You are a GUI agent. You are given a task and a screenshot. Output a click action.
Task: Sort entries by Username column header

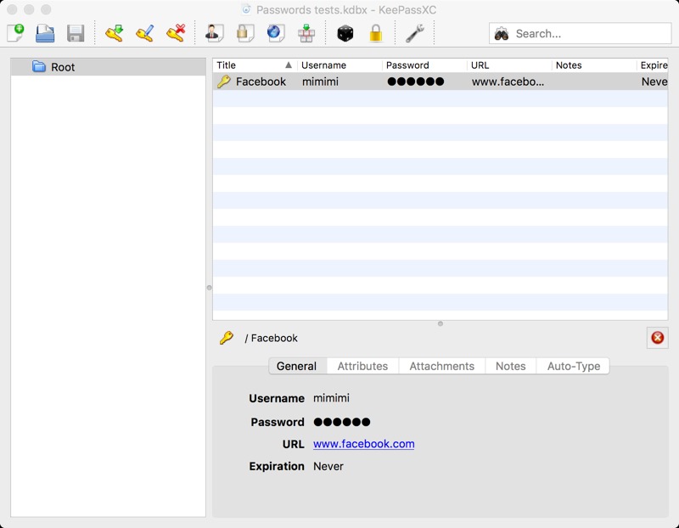click(339, 65)
